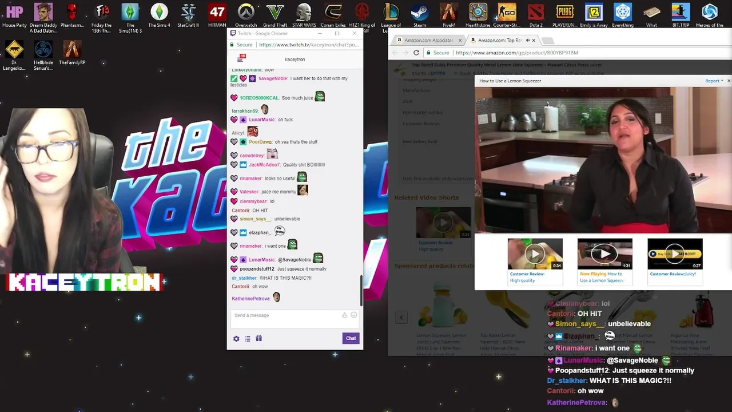This screenshot has width=732, height=412.
Task: Open the gift subscription icon in chat
Action: pyautogui.click(x=258, y=338)
